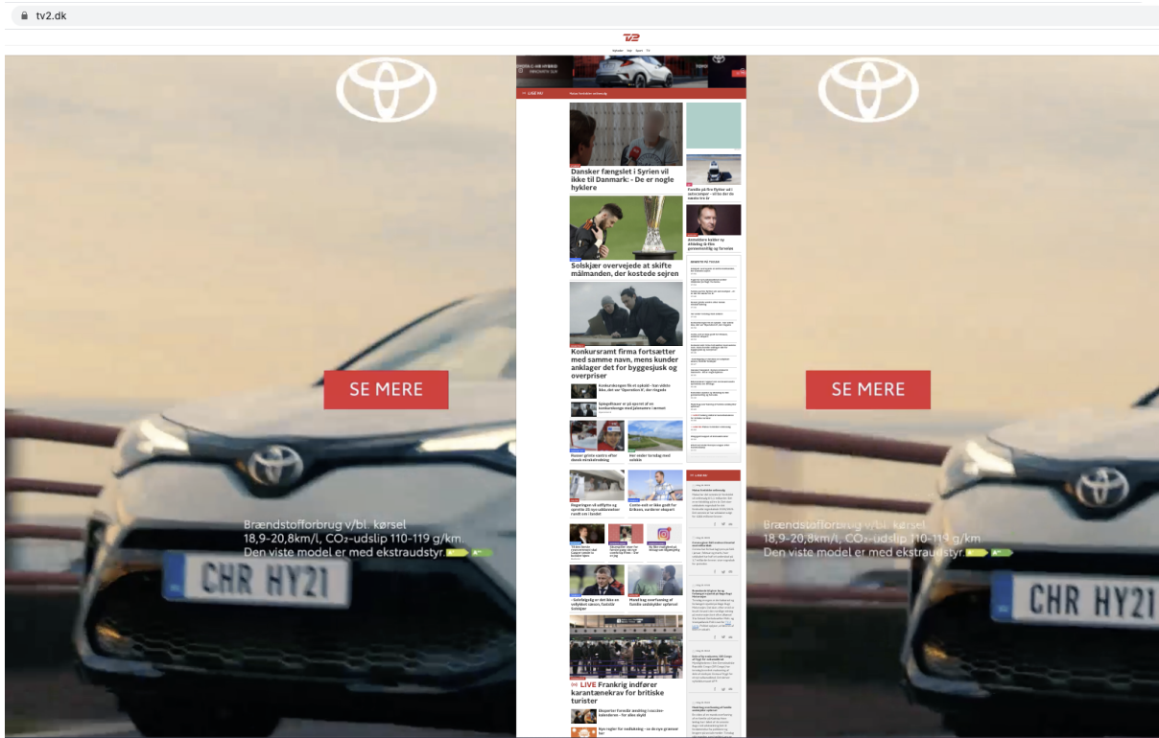Open the Vejr navigation item
1159x738 pixels.
pos(629,50)
